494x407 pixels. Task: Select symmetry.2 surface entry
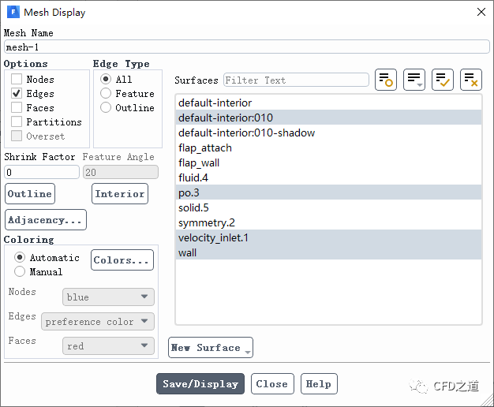pos(207,223)
